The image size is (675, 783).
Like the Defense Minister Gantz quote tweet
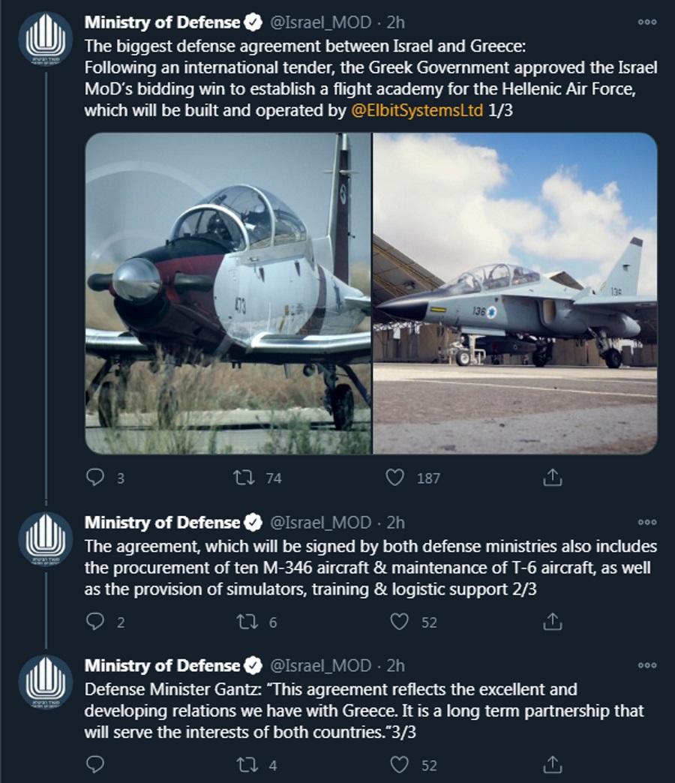(401, 765)
